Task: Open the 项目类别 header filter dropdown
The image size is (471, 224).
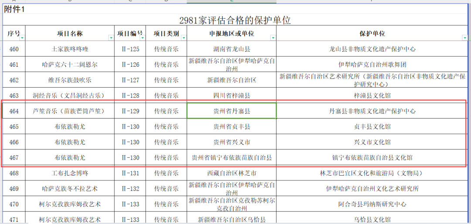Action: [184, 38]
